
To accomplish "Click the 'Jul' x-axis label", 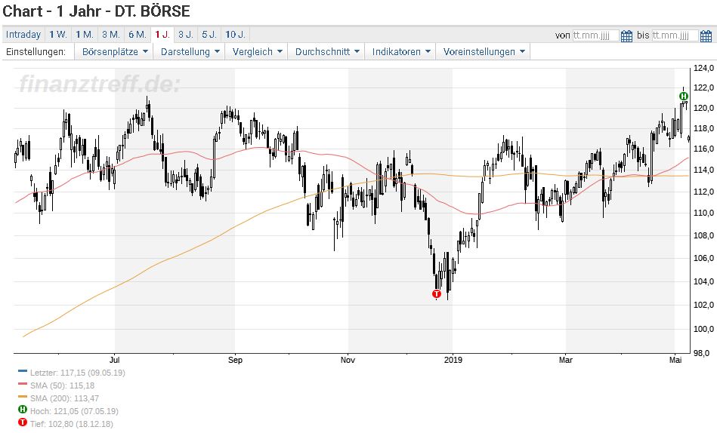I will click(x=115, y=360).
